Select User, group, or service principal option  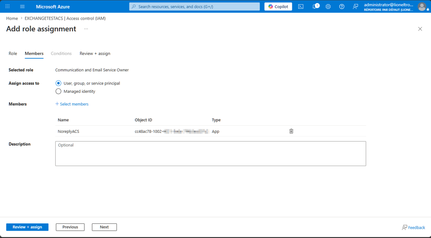click(58, 83)
